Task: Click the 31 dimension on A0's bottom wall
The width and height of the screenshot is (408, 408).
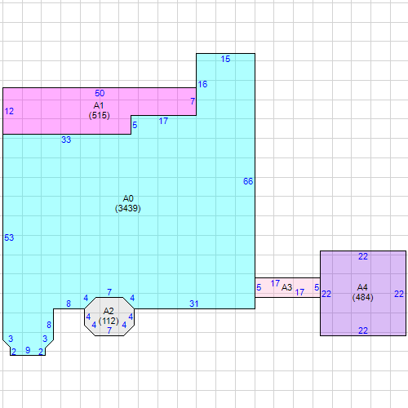Action: pyautogui.click(x=193, y=304)
